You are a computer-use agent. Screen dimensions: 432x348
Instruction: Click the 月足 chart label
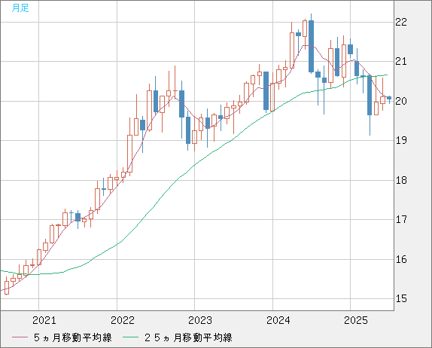point(20,8)
